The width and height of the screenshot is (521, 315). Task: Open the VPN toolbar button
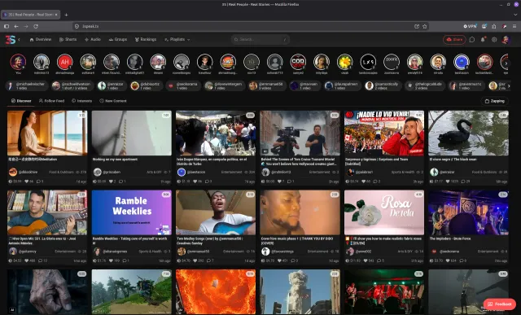click(471, 26)
